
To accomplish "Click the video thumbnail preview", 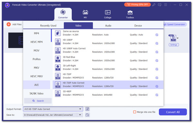I will tap(16, 40).
